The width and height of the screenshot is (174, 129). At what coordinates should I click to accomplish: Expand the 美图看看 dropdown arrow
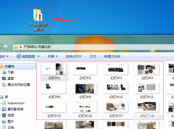38,56
